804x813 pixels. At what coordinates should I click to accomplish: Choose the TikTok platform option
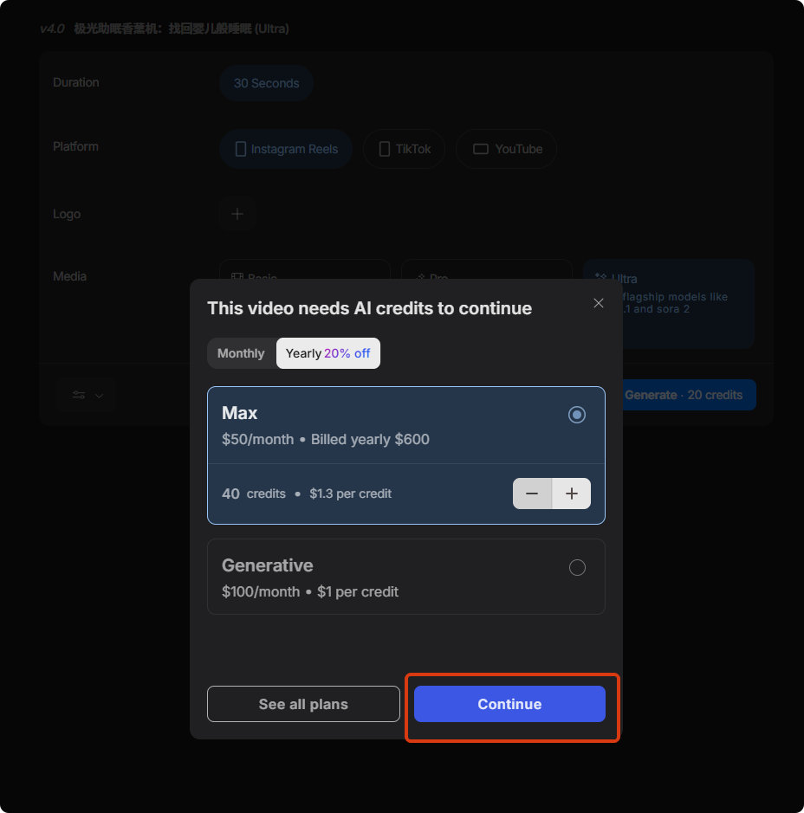pyautogui.click(x=404, y=149)
